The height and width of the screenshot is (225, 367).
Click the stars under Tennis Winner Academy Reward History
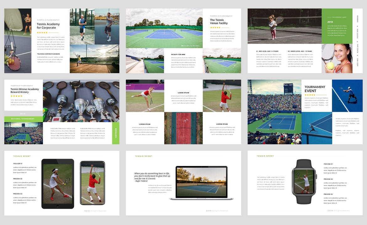(17, 96)
